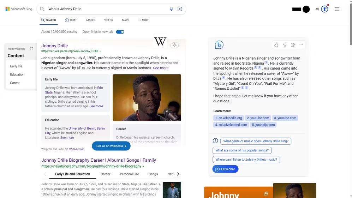Open 3. youtube.com source chip
Viewport: 352px width, 198px height.
coord(285,118)
